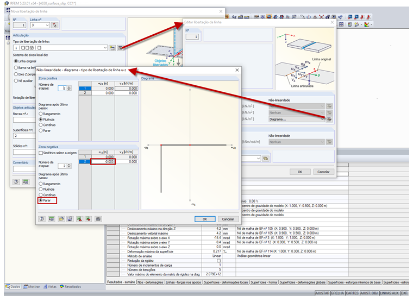Select Linha original axis option
Image resolution: width=413 pixels, height=296 pixels.
(x=16, y=61)
